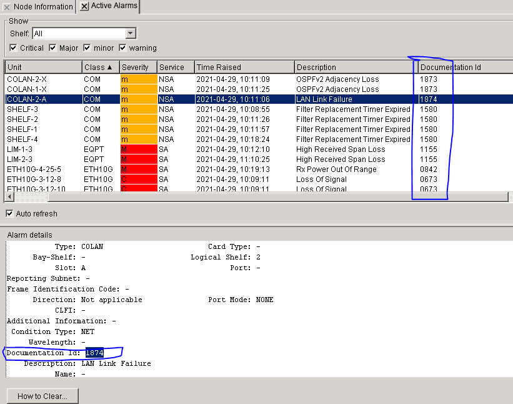The width and height of the screenshot is (513, 404).
Task: Select the COLAN-2-A alarm row
Action: (259, 99)
